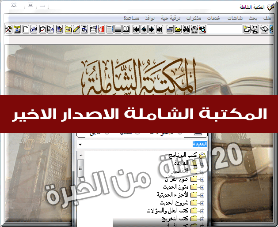Expand the متون الحديث tree folder
The height and width of the screenshot is (227, 278).
202,187
